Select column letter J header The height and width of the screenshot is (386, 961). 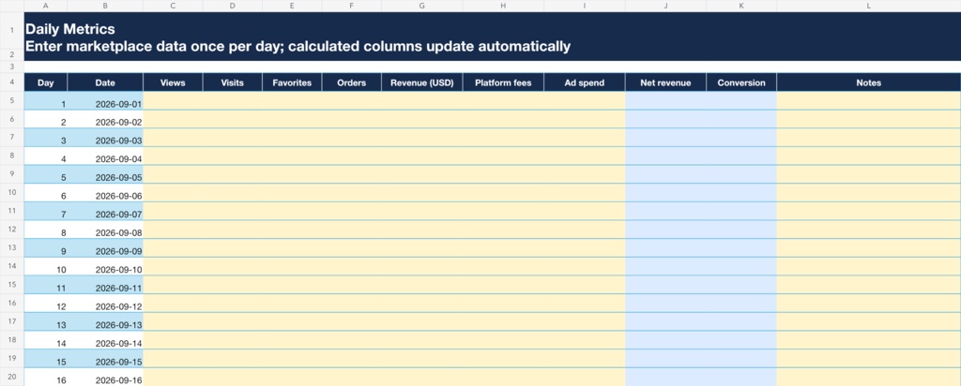click(665, 6)
